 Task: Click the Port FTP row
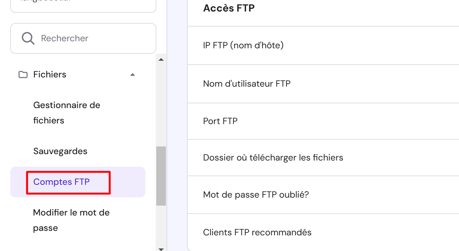[x=220, y=121]
